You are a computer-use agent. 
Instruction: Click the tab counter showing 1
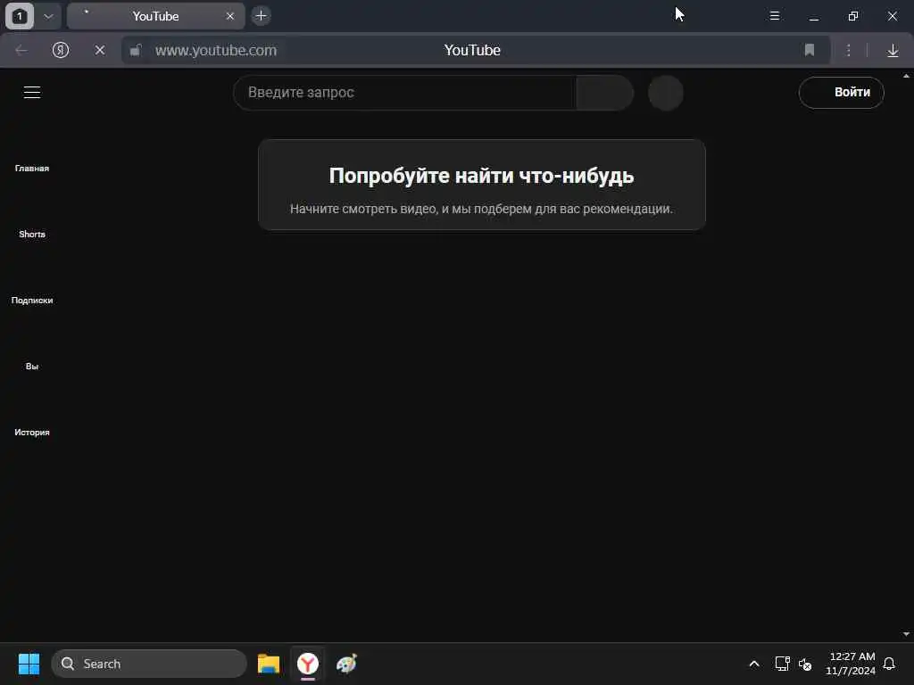20,16
